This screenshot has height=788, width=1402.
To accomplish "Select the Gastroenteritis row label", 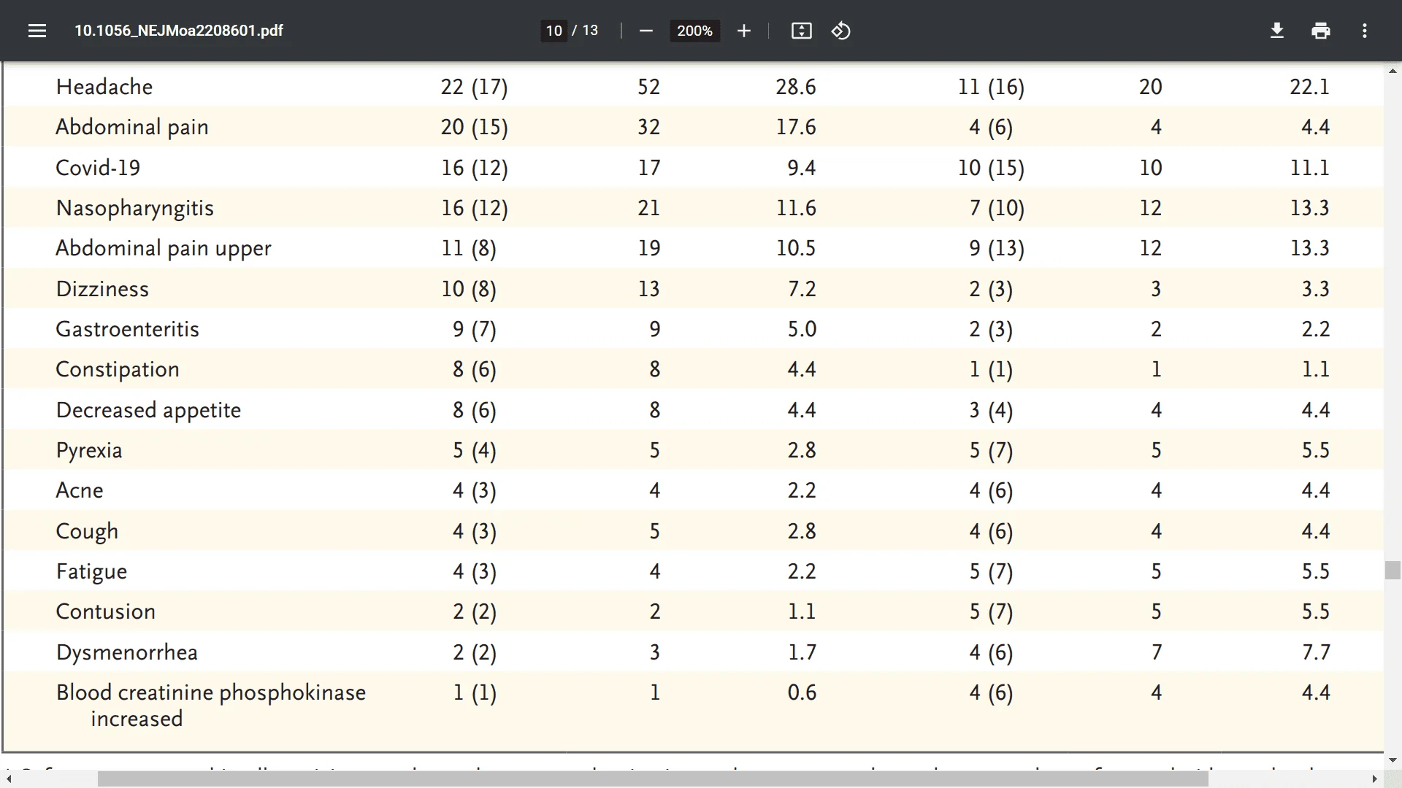I will pyautogui.click(x=128, y=329).
